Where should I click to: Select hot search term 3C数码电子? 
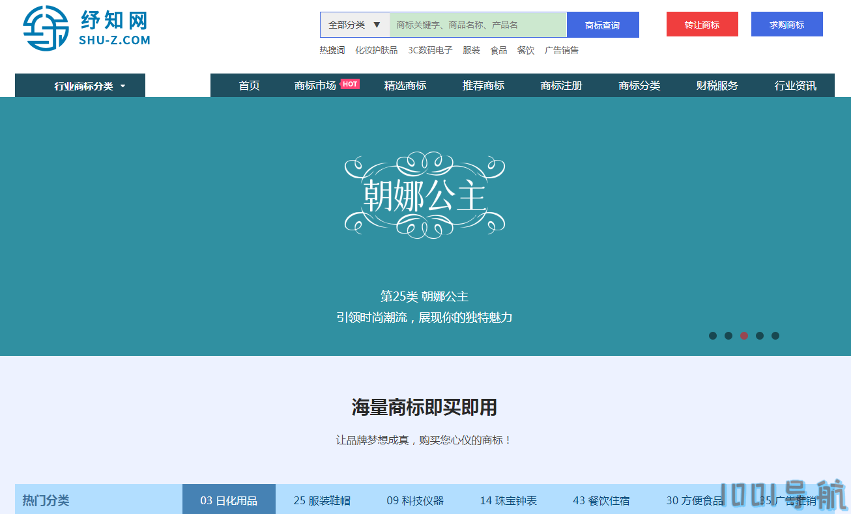tap(431, 50)
